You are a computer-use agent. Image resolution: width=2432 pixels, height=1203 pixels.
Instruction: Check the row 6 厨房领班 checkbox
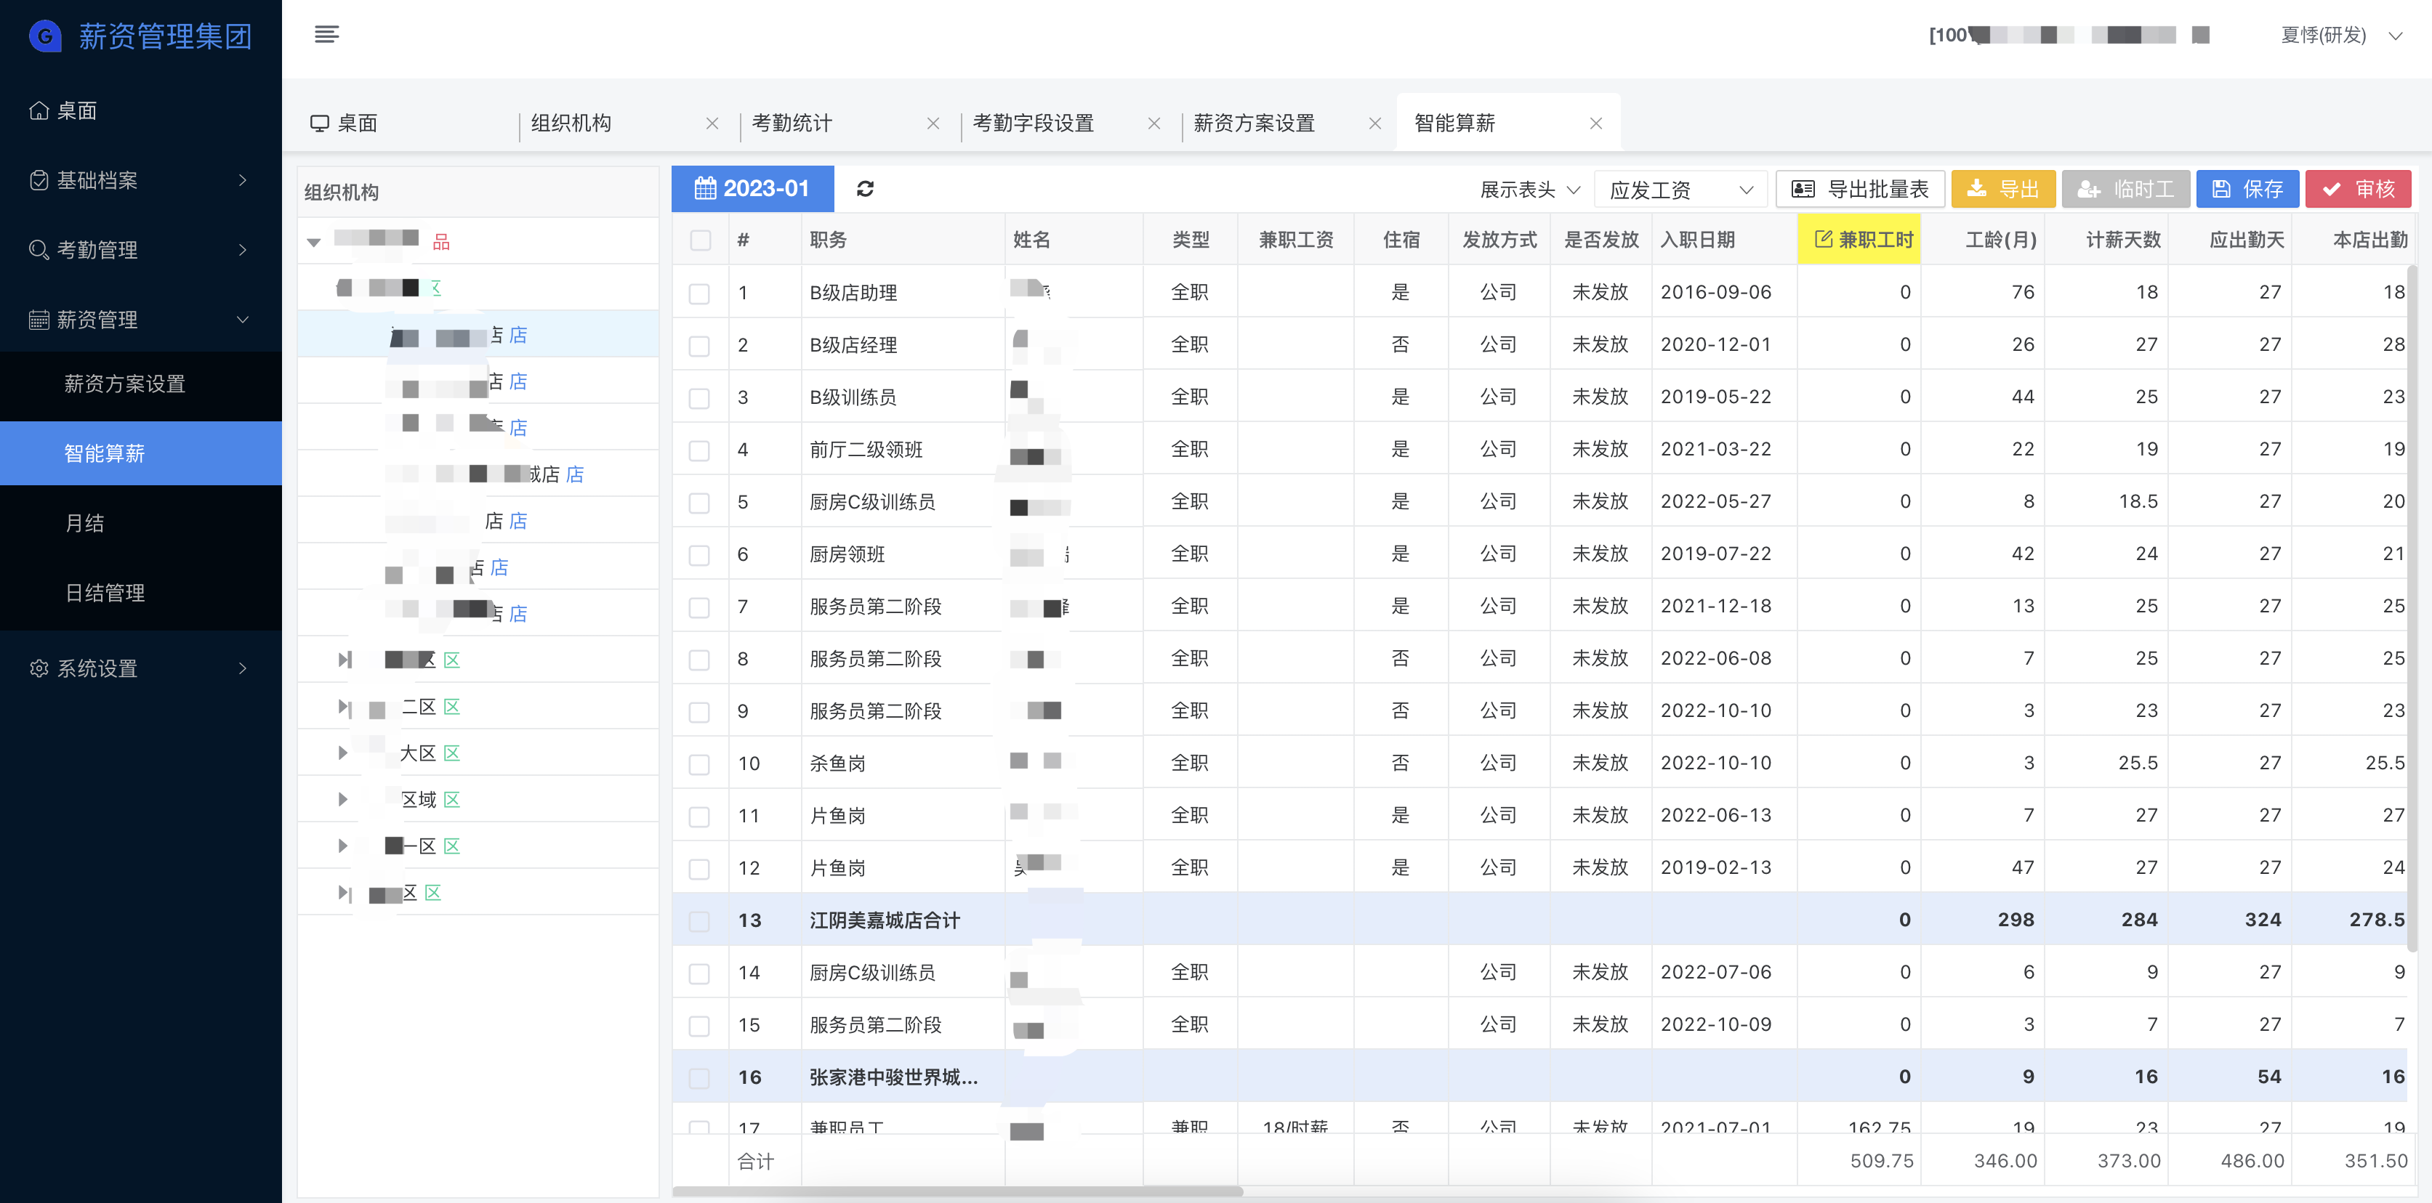(699, 555)
